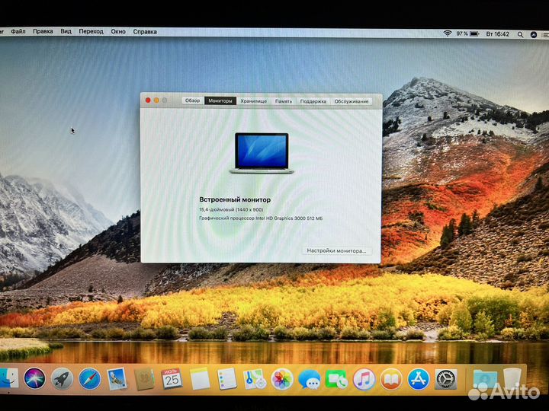Viewport: 549px width, 411px height.
Task: Click the MacBook display image
Action: pyautogui.click(x=262, y=153)
